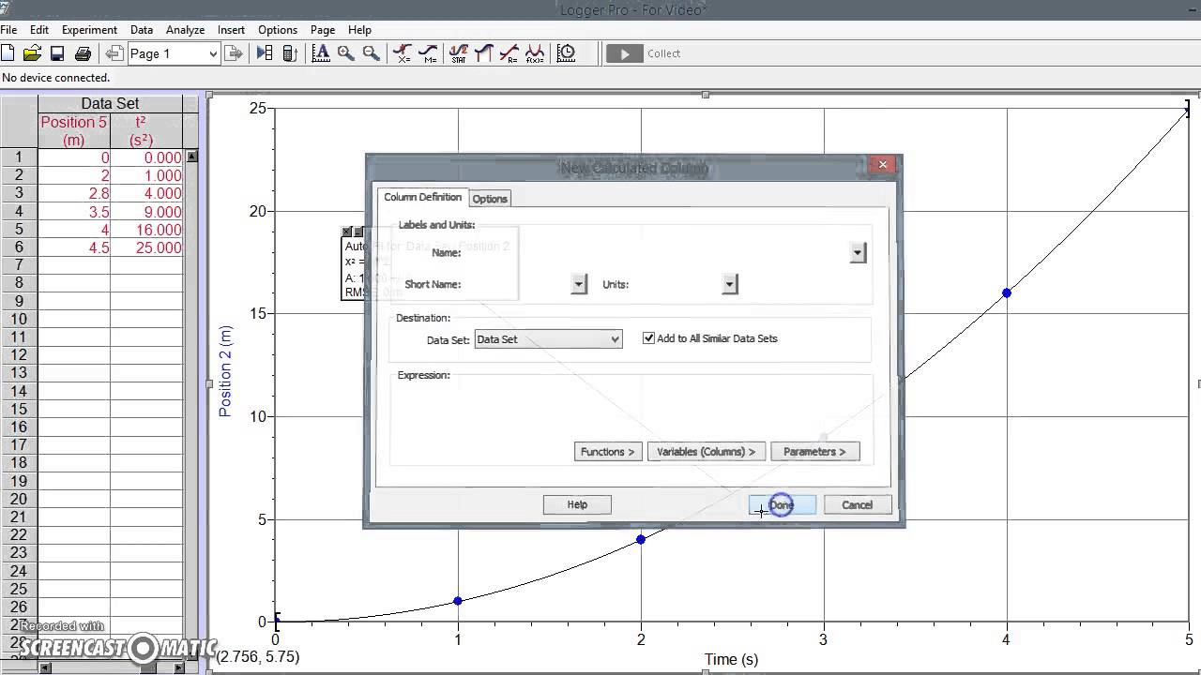Screen dimensions: 1201x675
Task: Click the import from calculator icon
Action: point(289,53)
